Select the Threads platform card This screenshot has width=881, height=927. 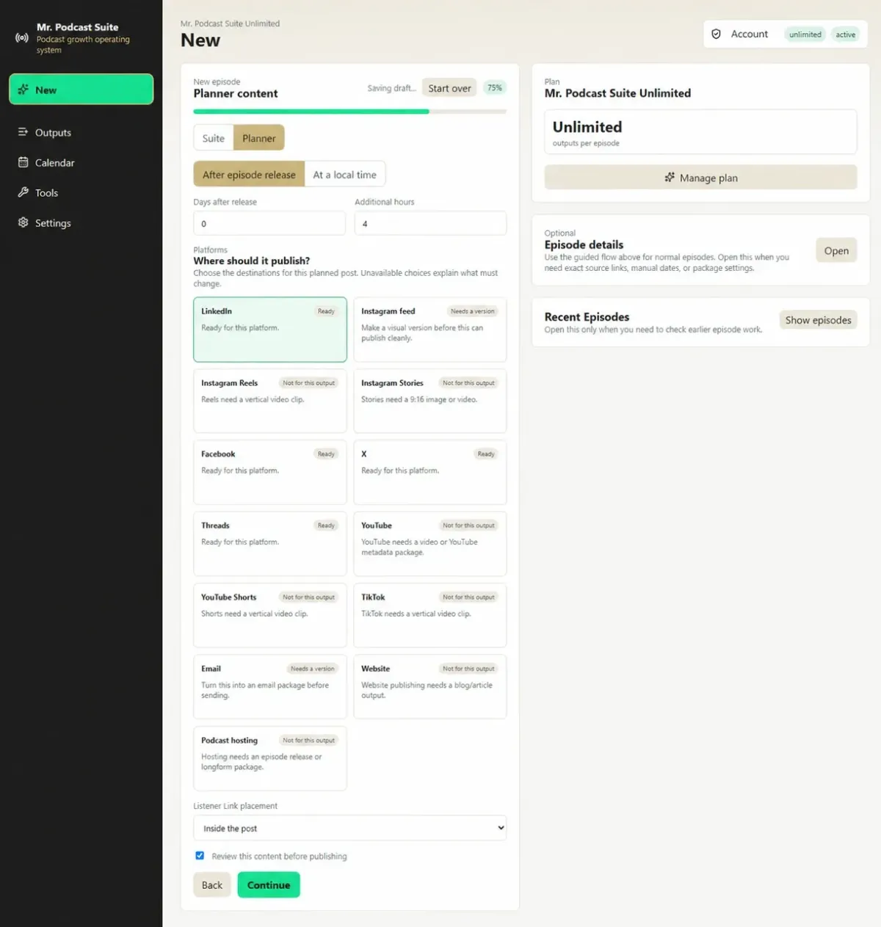269,544
